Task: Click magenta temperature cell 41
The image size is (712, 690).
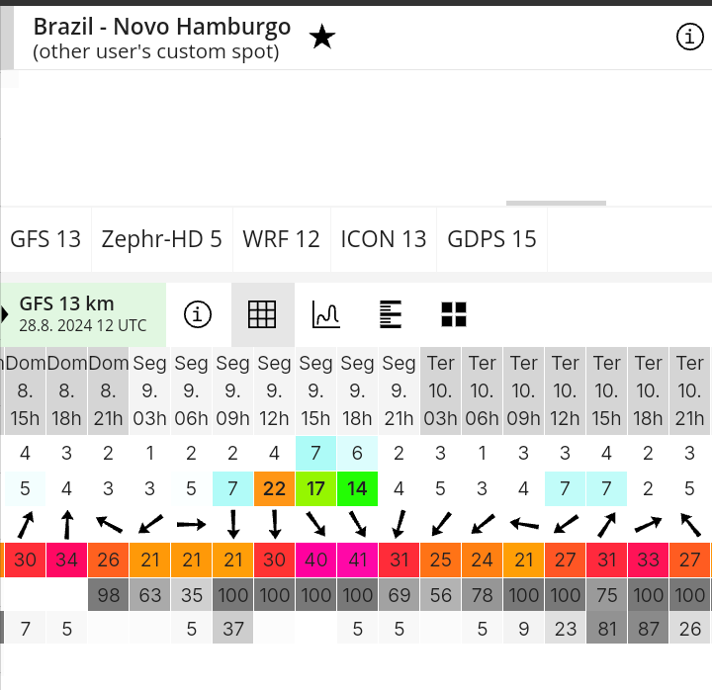Action: pos(357,560)
